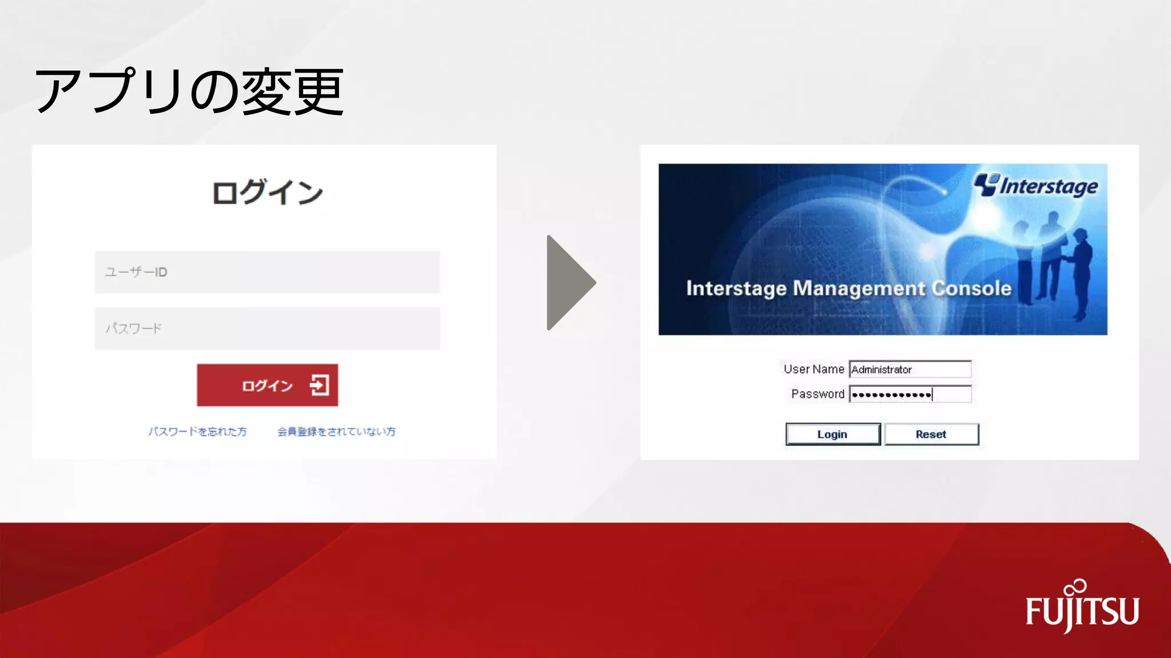Click the User Name label
The width and height of the screenshot is (1171, 658).
[813, 369]
